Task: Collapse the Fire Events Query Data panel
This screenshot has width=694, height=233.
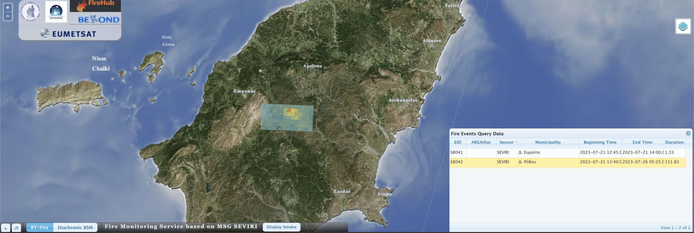Action: [x=688, y=133]
